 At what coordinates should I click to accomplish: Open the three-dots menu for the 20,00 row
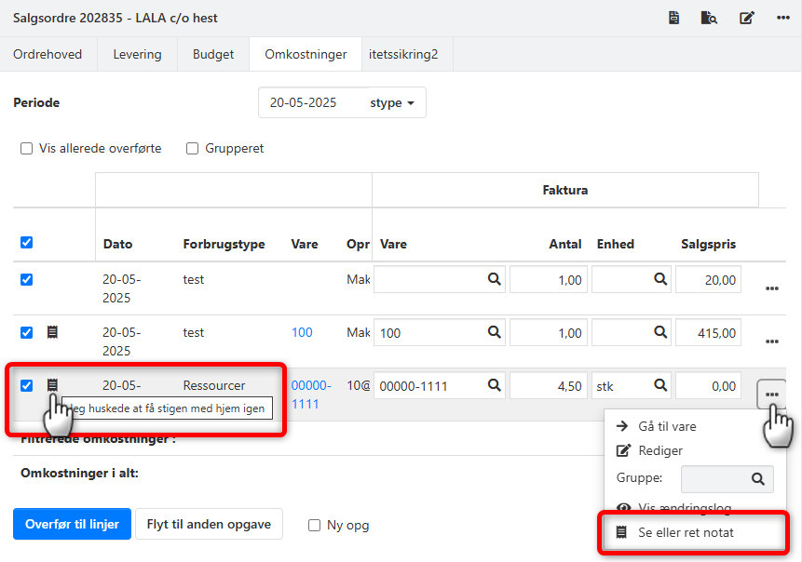pyautogui.click(x=771, y=288)
